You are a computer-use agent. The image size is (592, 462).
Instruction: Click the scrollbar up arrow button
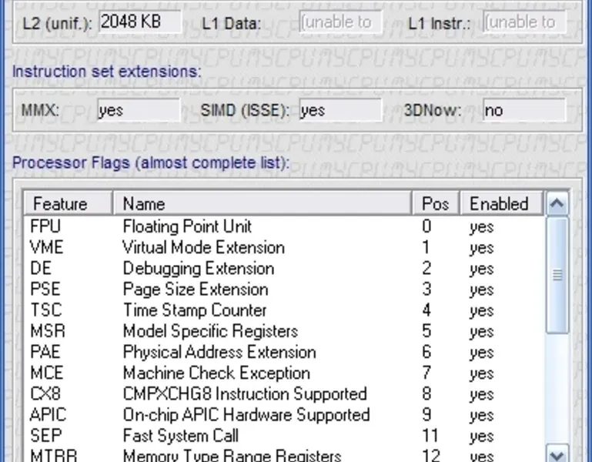point(557,204)
